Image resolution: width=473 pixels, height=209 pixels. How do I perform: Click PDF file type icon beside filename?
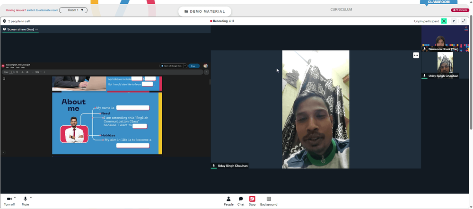3,66
